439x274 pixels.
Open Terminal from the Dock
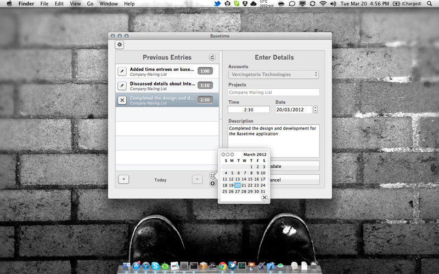point(194,266)
